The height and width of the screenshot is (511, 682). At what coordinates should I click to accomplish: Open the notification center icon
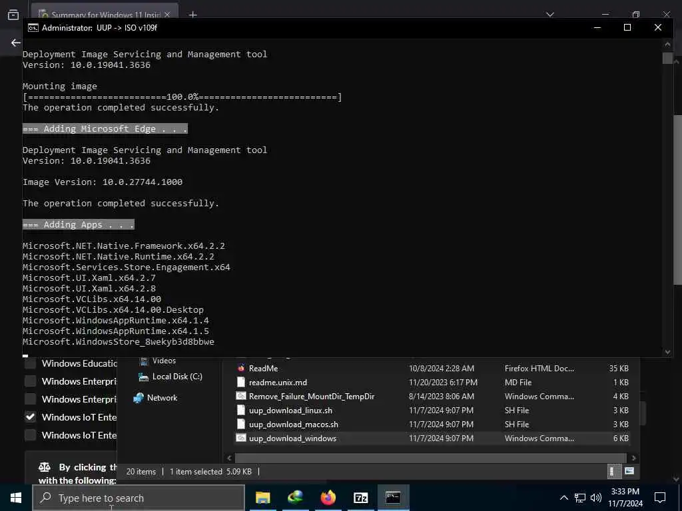(x=660, y=498)
